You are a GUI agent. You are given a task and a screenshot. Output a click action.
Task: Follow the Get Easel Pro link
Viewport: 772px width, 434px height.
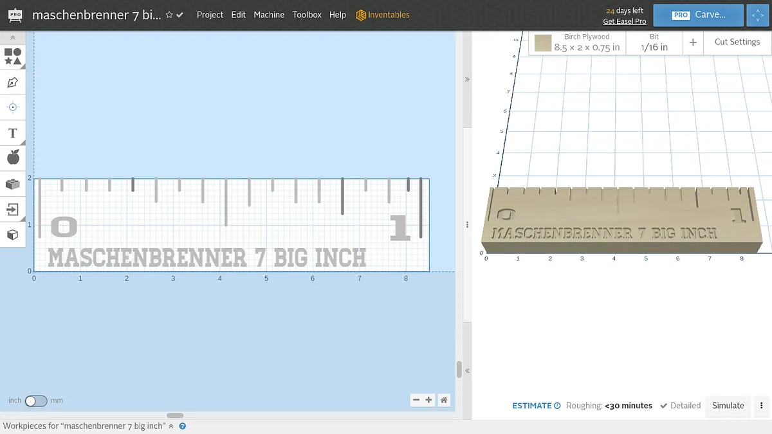click(624, 21)
